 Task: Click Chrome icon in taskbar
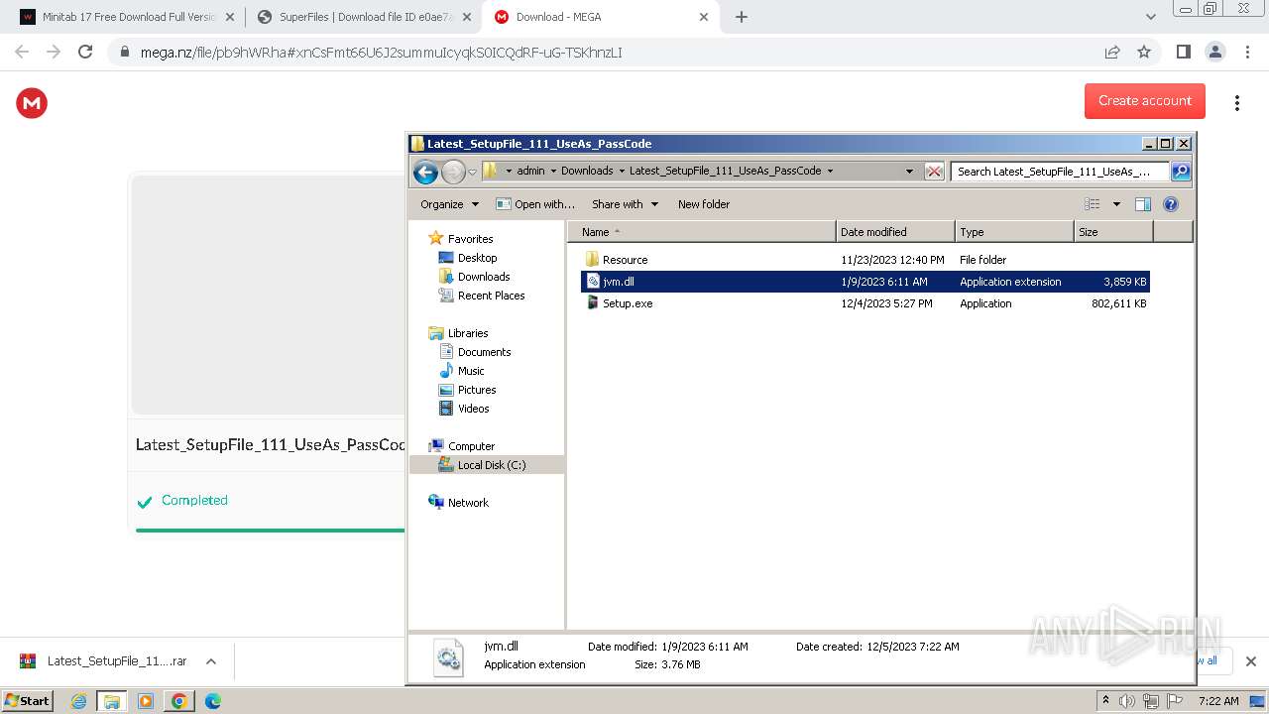[178, 701]
